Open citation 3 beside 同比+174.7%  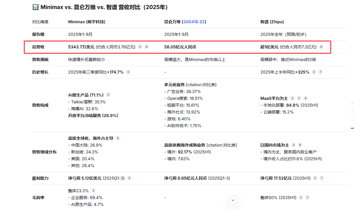tap(128, 72)
